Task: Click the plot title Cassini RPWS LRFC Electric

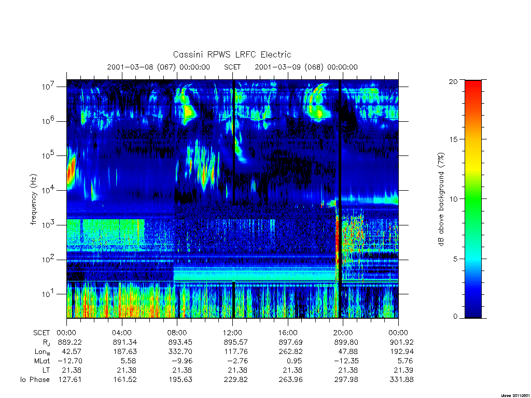Action: (232, 54)
